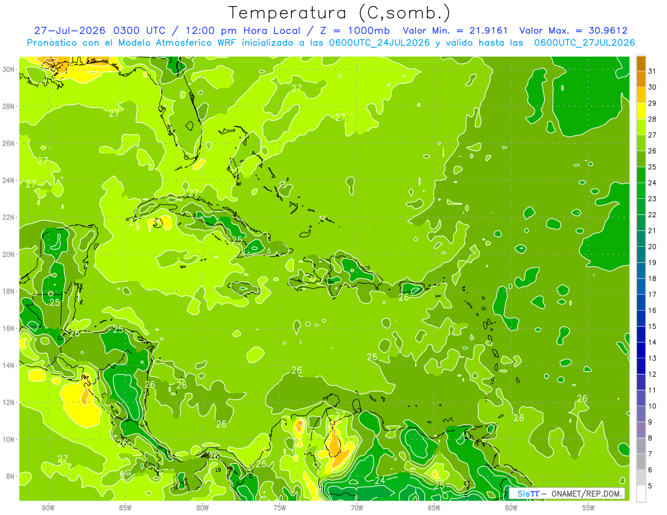This screenshot has height=515, width=667.
Task: Click 'Valor Min. = 21.9161' in header
Action: coord(456,31)
